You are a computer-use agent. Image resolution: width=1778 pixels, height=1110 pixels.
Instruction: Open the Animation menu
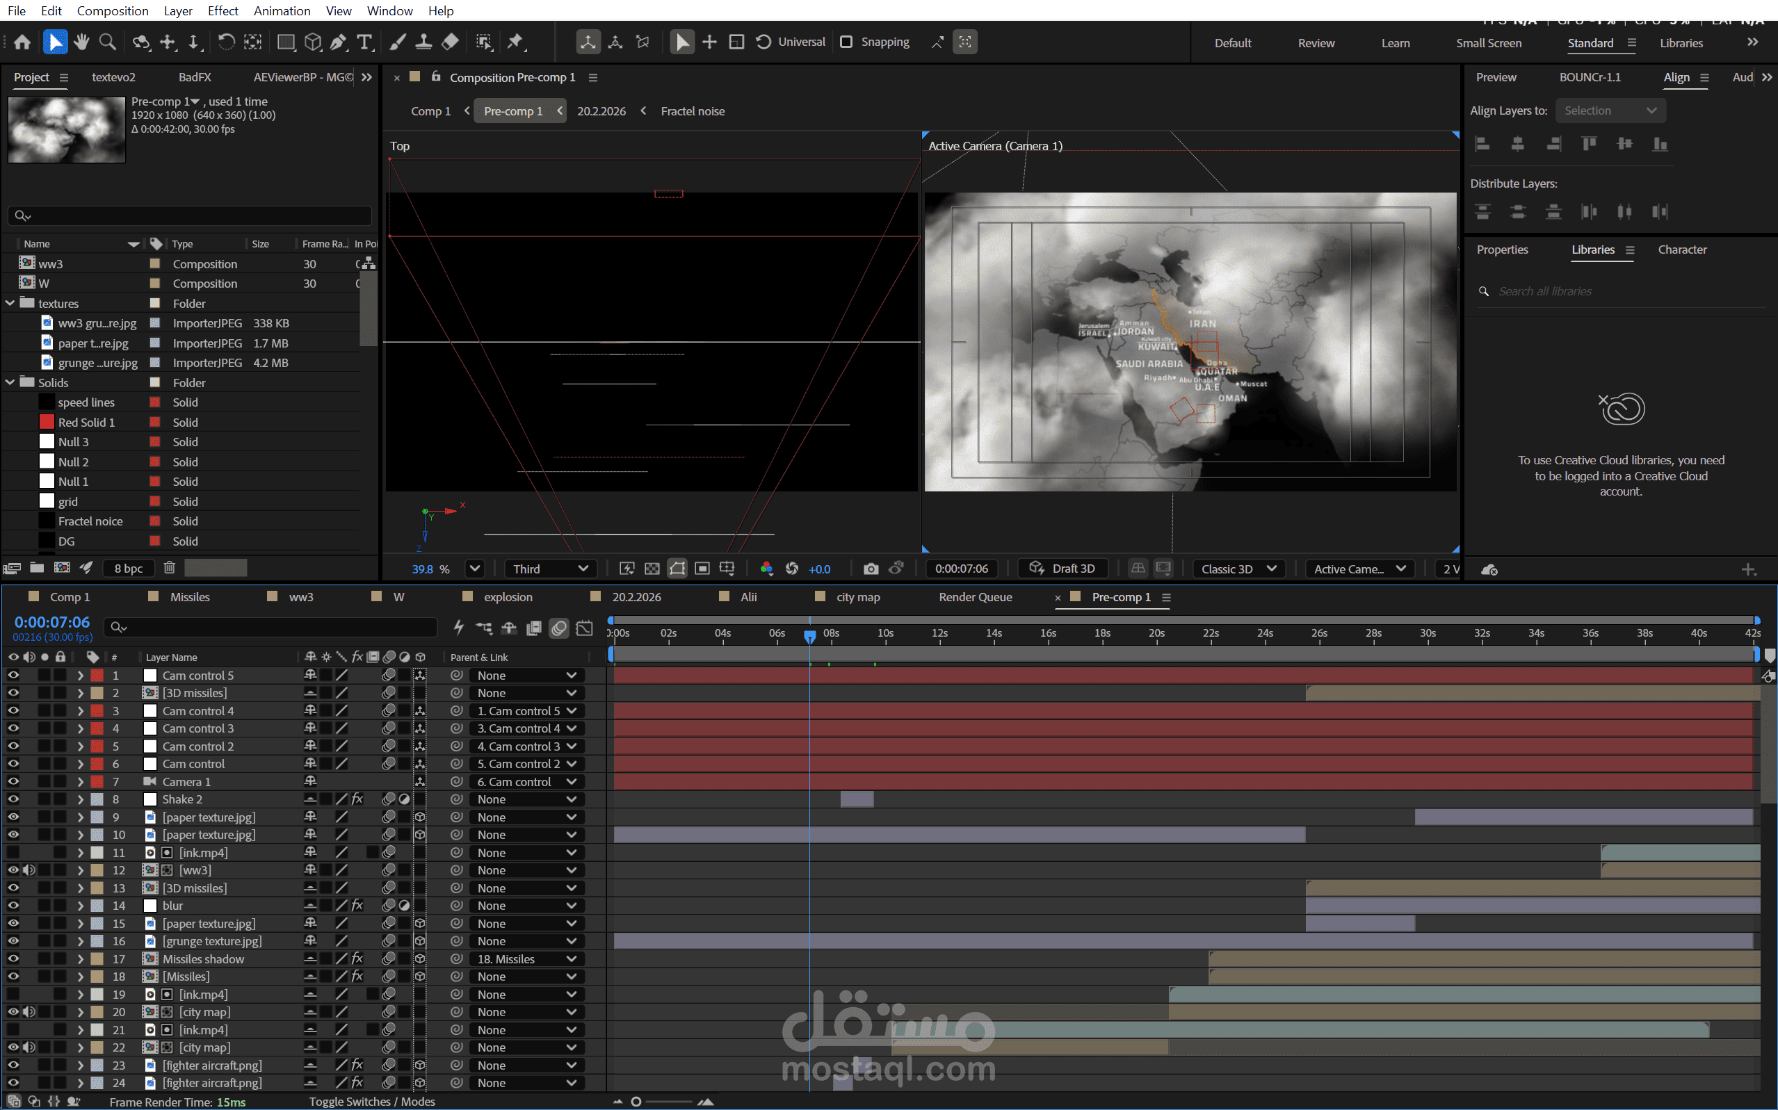click(x=282, y=11)
